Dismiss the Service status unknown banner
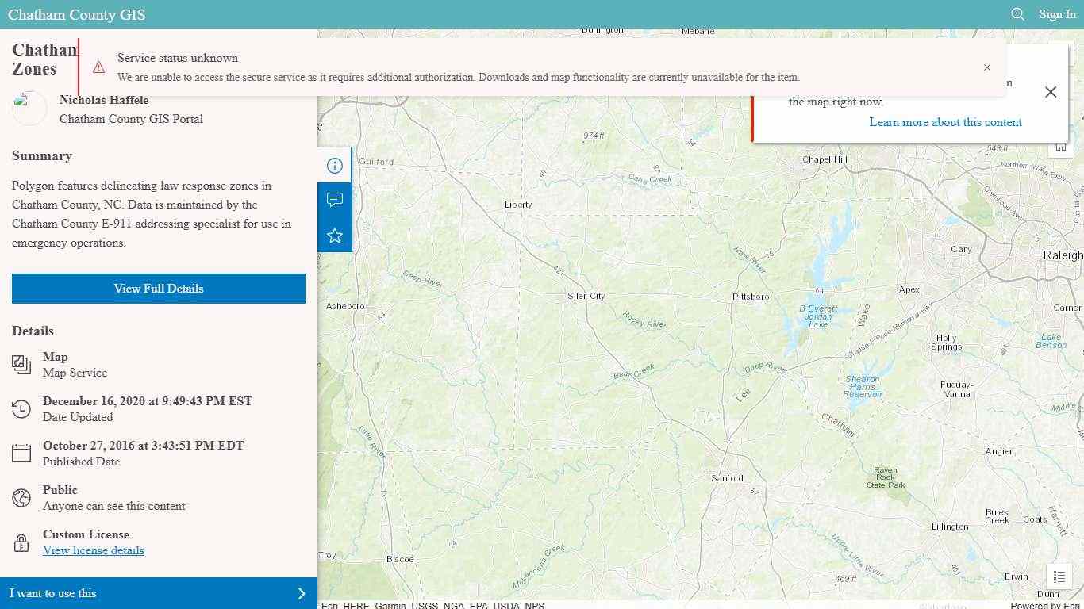 click(x=987, y=67)
